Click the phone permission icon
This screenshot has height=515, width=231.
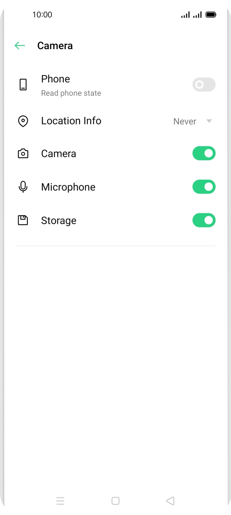click(x=23, y=84)
